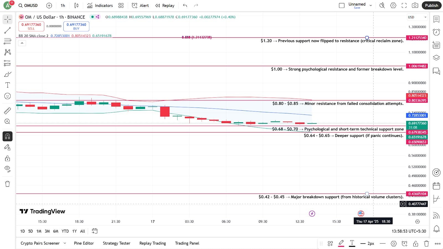Open the Trading Panel tab
Image resolution: width=443 pixels, height=249 pixels.
click(187, 243)
